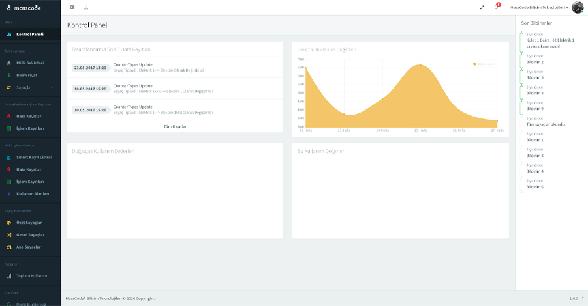Viewport: 588px width, 306px height.
Task: Click the Birim Fiyat dollar icon
Action: (9, 75)
